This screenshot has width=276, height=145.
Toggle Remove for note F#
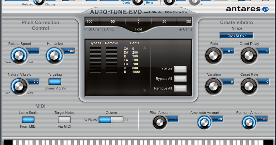(111, 60)
